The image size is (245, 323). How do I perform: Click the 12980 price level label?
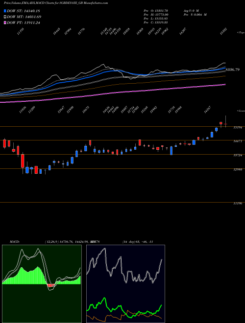pos(238,169)
